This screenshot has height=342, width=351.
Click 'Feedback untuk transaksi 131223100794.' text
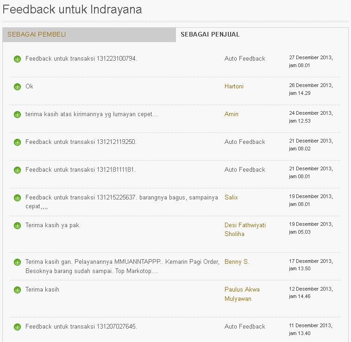click(81, 59)
